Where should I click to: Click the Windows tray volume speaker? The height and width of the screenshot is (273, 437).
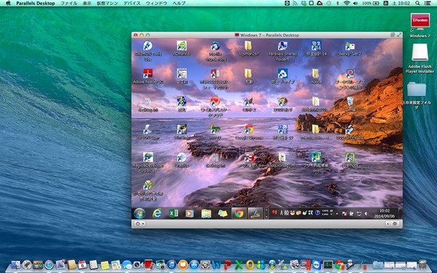click(x=367, y=214)
